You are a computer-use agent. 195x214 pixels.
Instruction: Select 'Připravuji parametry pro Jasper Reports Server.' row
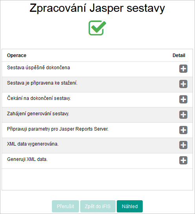tap(97, 130)
